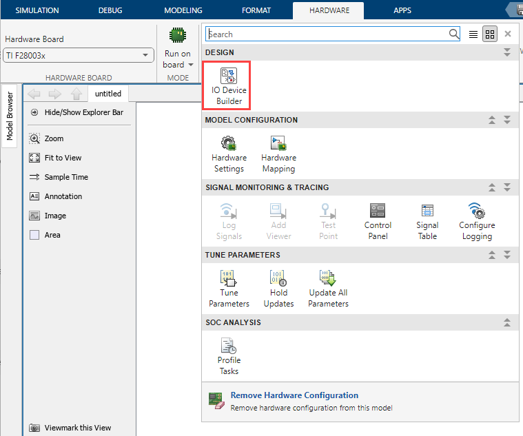This screenshot has height=436, width=523.
Task: Switch to the MODELING tab
Action: pyautogui.click(x=183, y=10)
